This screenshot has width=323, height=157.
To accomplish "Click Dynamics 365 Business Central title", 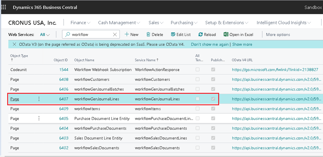I will click(x=45, y=7).
